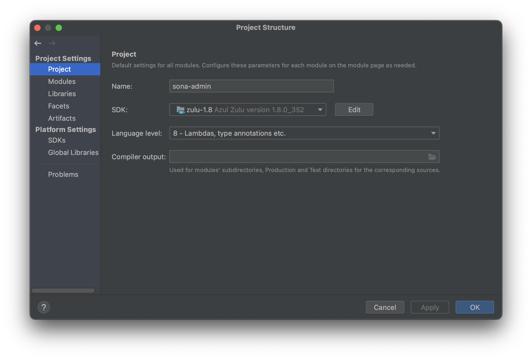Show the Problems list
This screenshot has height=359, width=532.
63,174
